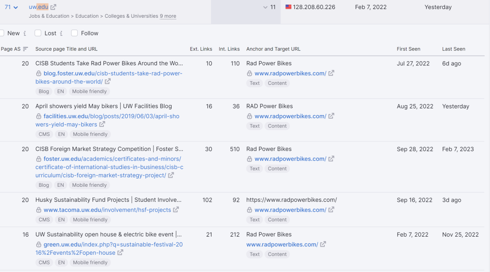Screen dimensions: 490x272
Task: Click lock icon on target URL, CISB Foreign Market row
Action: [x=250, y=159]
